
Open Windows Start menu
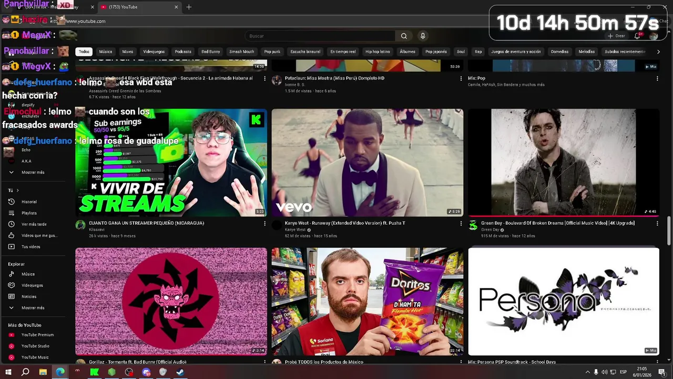pyautogui.click(x=8, y=372)
